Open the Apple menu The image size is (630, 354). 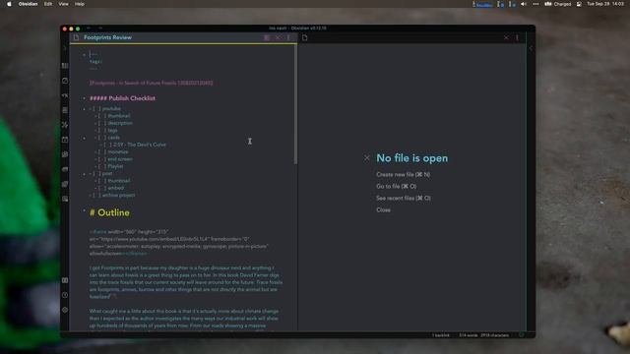pos(9,4)
